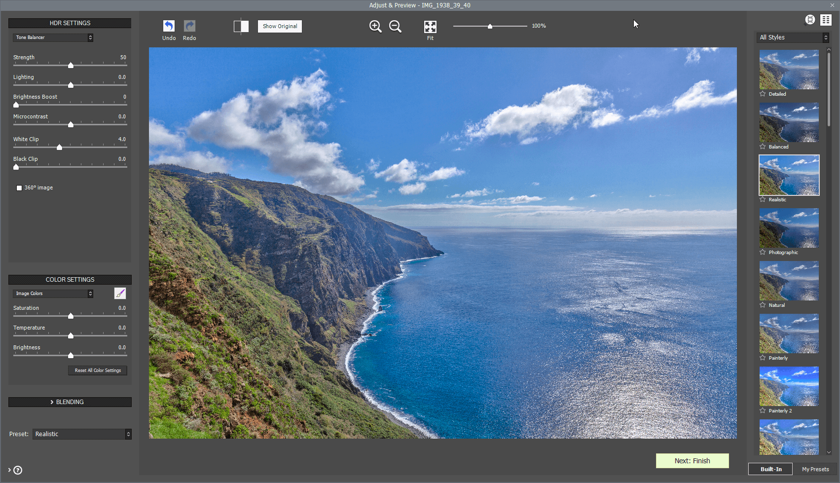This screenshot has width=840, height=483.
Task: Favorite the Painterly 2 preset star
Action: 763,410
